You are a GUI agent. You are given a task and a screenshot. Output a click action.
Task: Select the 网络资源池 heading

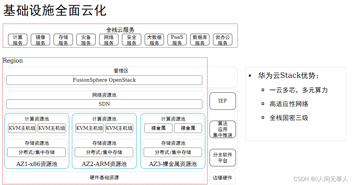[x=104, y=95]
